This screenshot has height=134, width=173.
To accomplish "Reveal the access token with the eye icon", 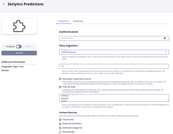I will coord(165,38).
